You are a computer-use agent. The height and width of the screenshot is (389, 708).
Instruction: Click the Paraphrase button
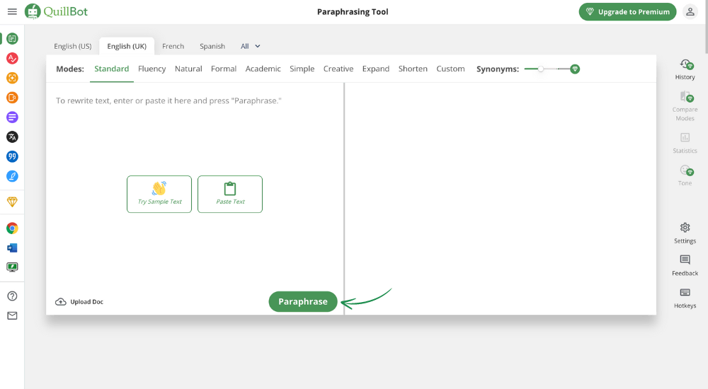(303, 301)
